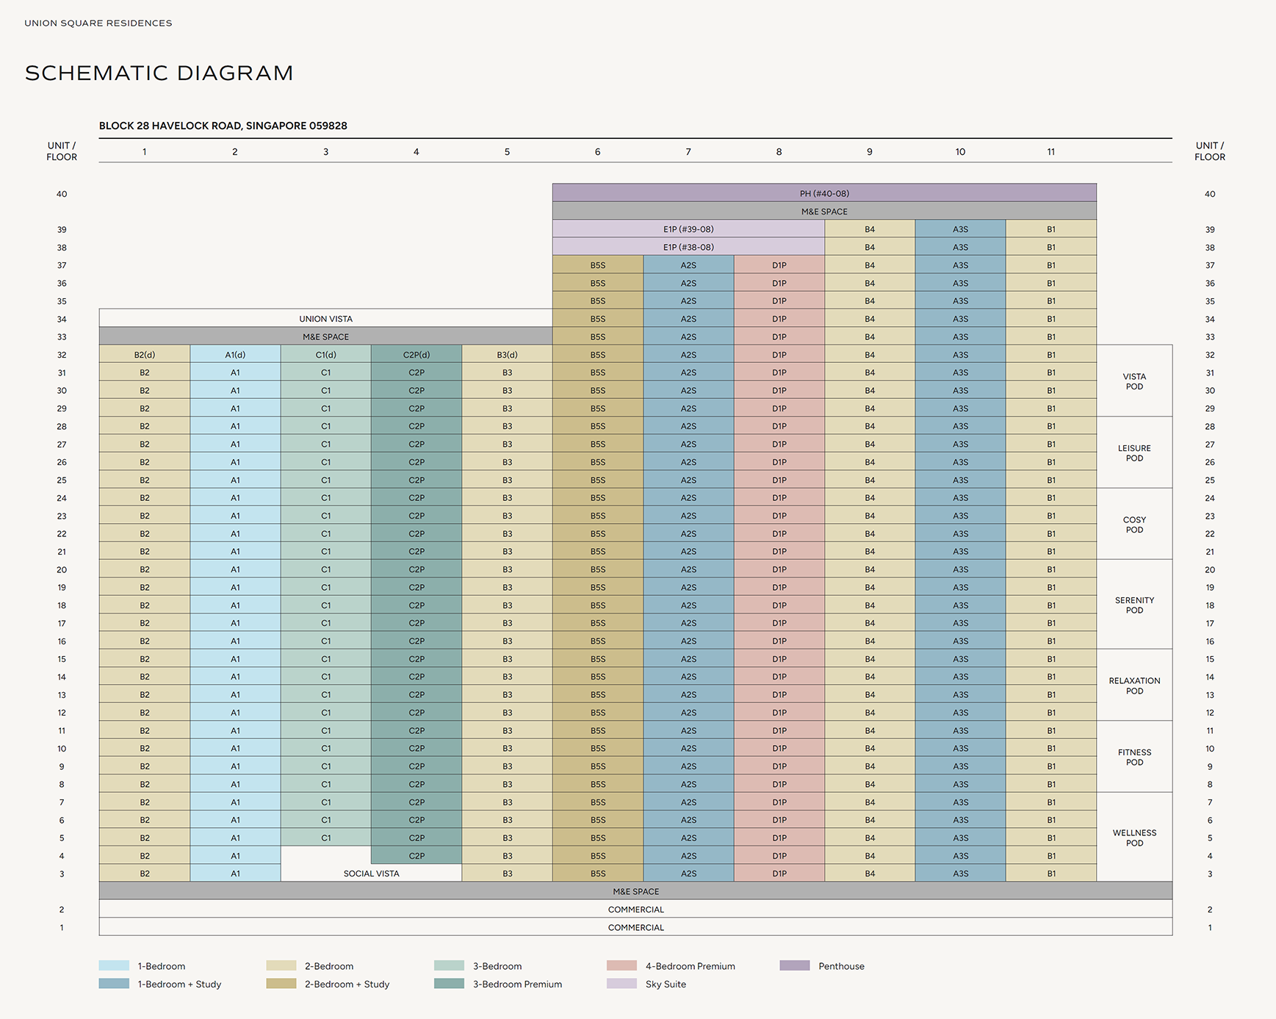This screenshot has width=1276, height=1019.
Task: Select the Relaxation Pod box
Action: (1133, 685)
